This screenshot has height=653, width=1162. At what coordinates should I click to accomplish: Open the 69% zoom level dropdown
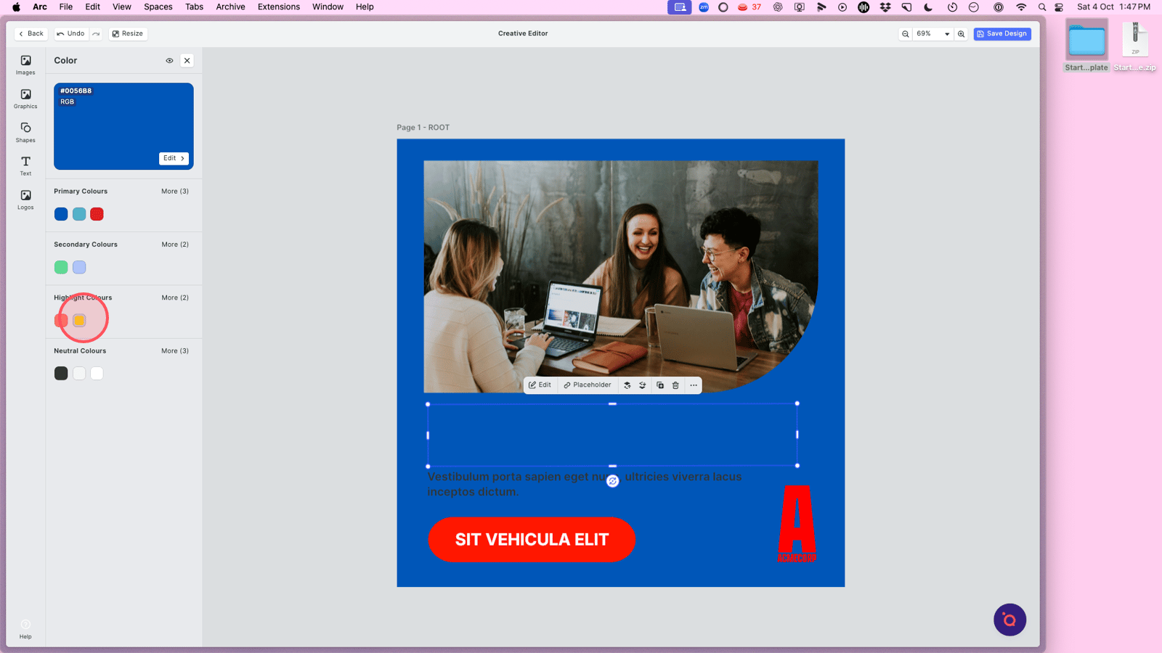tap(933, 34)
